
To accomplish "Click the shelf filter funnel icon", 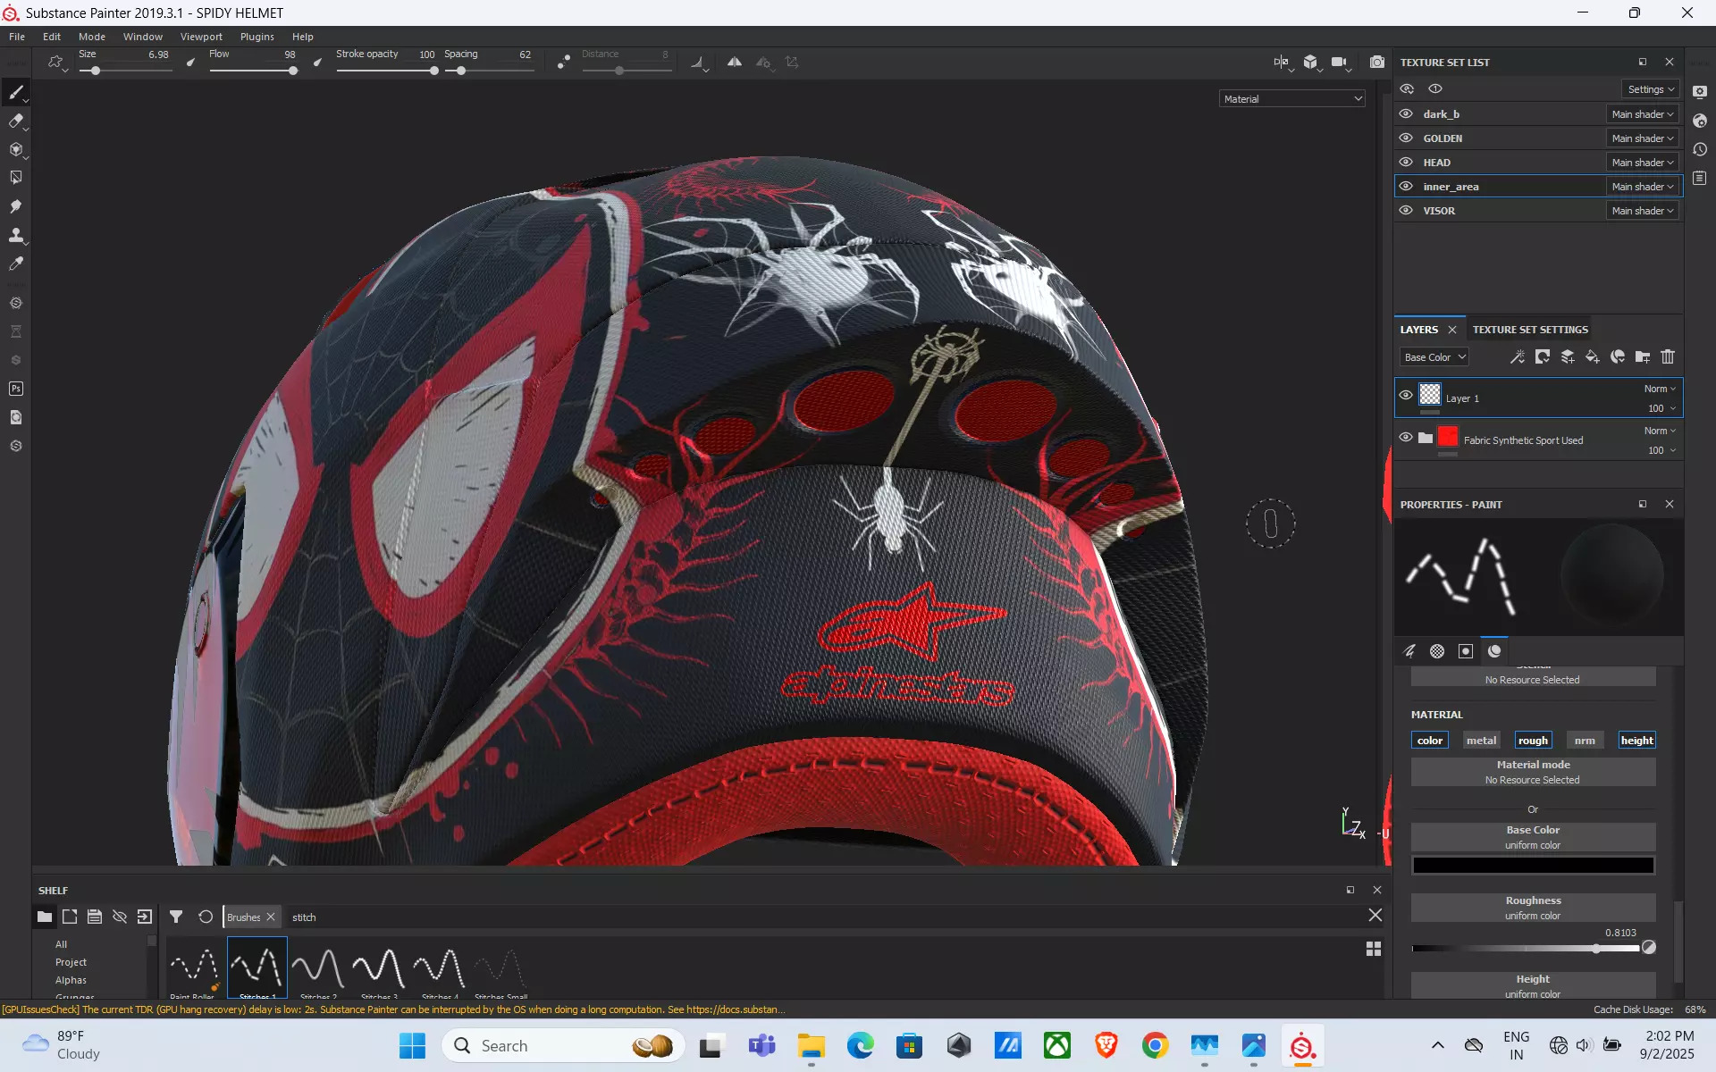I will click(x=176, y=917).
